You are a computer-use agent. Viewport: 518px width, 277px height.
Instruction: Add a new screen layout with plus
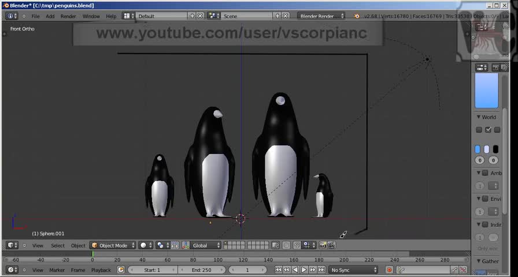click(193, 16)
